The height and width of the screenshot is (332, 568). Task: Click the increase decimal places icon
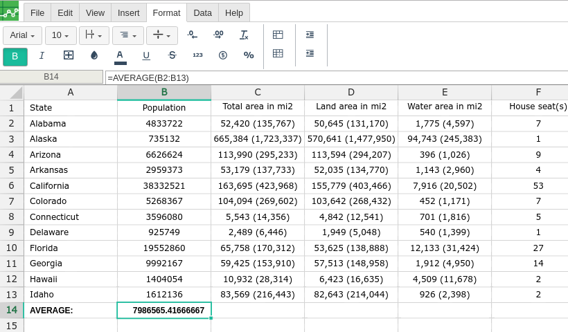(x=218, y=35)
